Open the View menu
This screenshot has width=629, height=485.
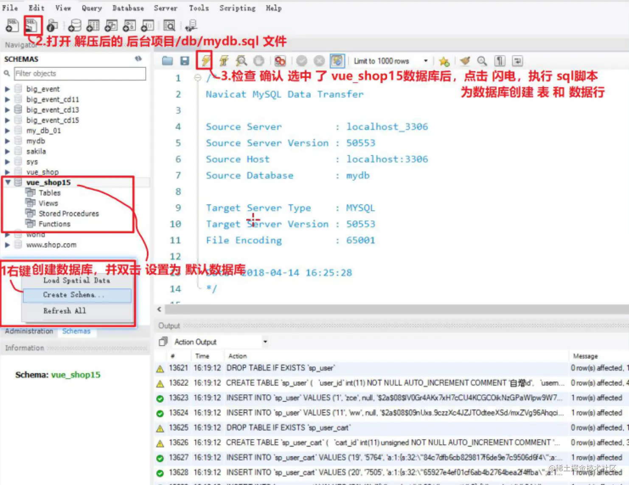[x=63, y=8]
